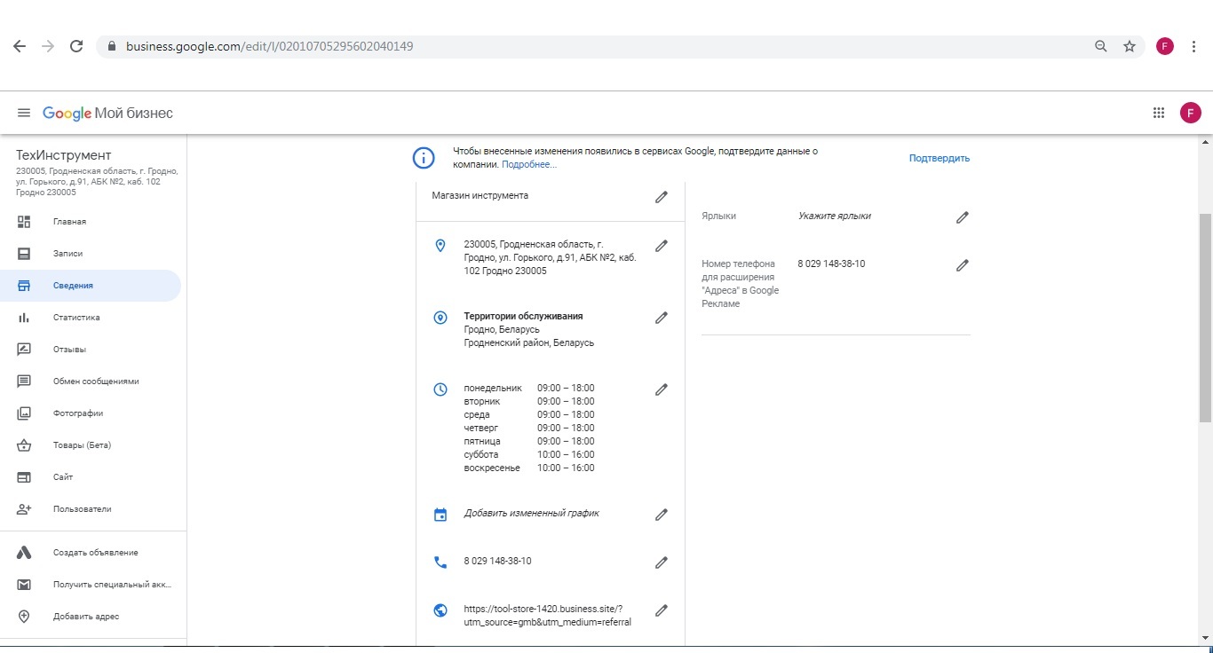
Task: Open Добавить адрес in sidebar
Action: [x=91, y=617]
